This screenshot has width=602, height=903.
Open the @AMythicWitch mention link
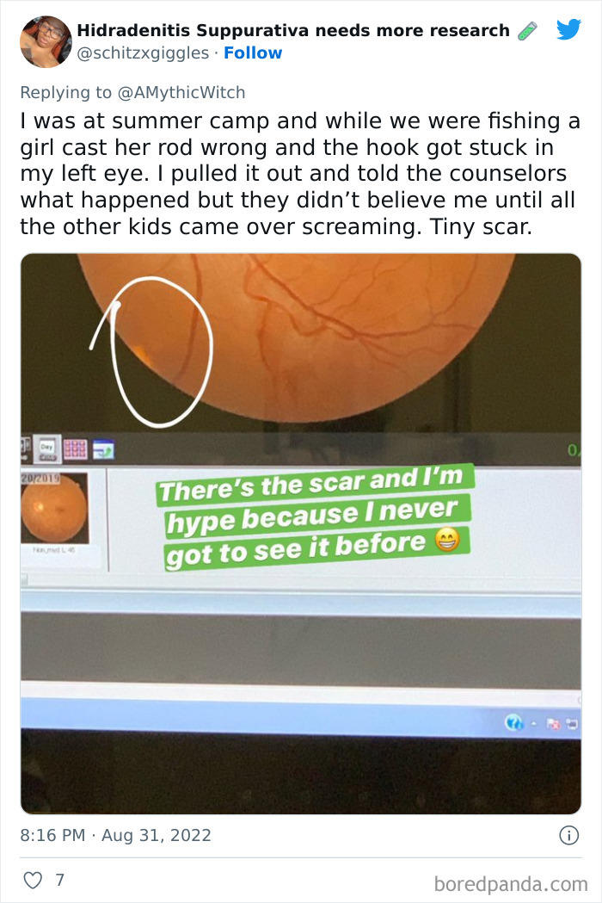181,92
